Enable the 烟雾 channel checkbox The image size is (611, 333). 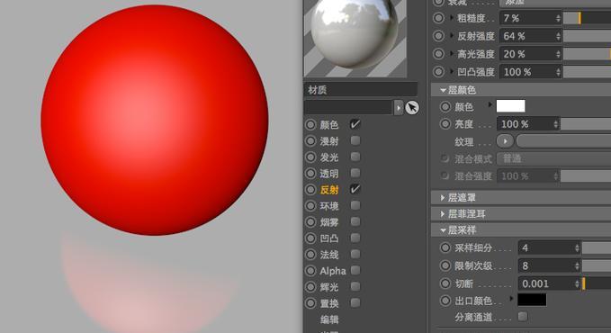point(355,221)
